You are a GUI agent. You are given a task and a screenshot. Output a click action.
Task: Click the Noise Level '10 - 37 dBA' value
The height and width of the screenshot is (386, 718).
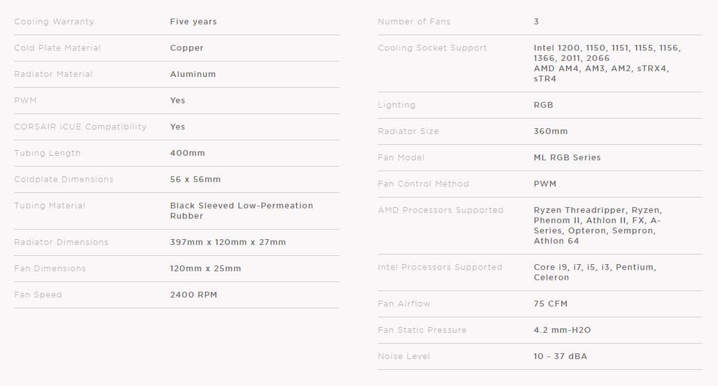pyautogui.click(x=560, y=357)
